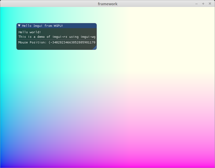Click empty space below Mouse Position inside panel
215x168 pixels.
click(54, 47)
